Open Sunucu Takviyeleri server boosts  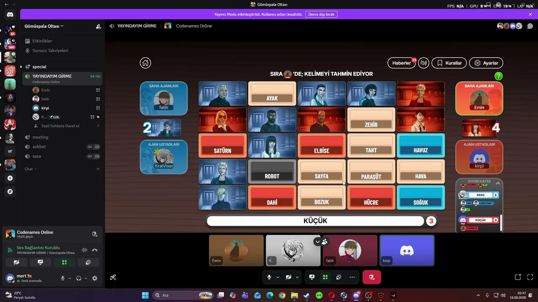(62, 50)
